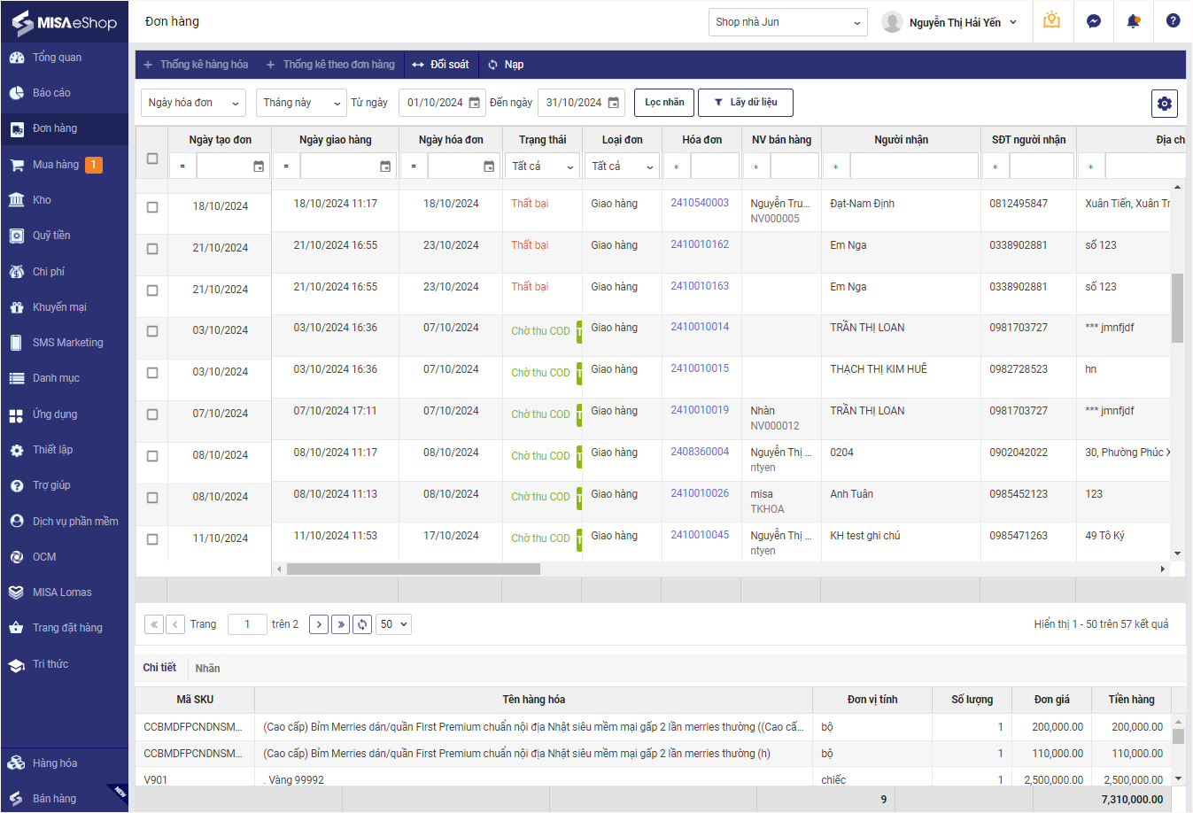Click the horizontal scrollbar of the order table
This screenshot has width=1193, height=813.
(x=413, y=569)
